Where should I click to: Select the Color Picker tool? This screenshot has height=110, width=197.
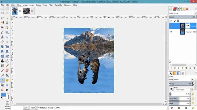pyautogui.click(x=2, y=32)
